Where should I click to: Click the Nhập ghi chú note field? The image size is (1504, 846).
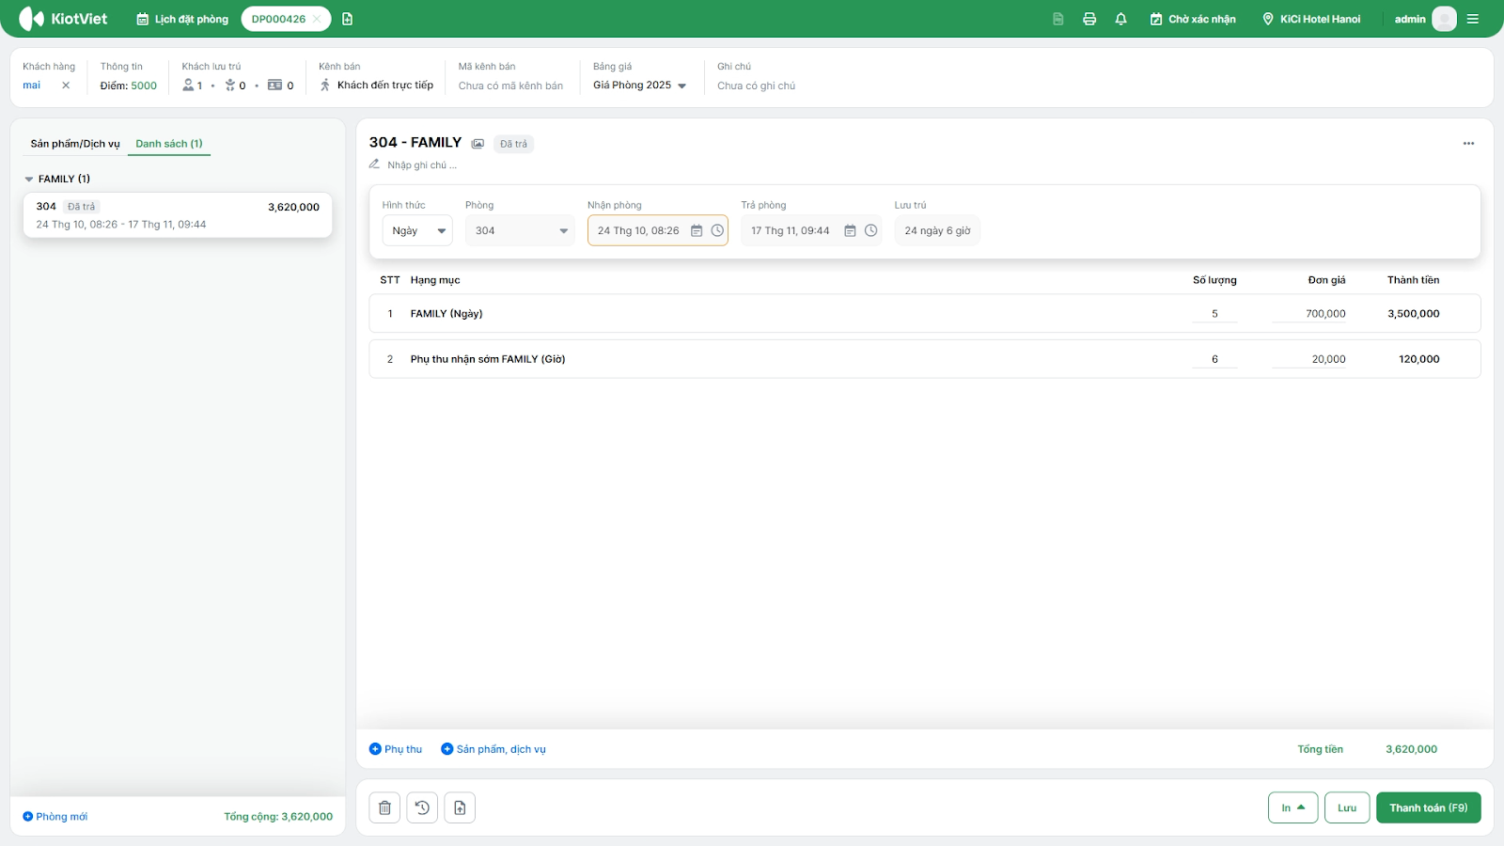point(421,165)
